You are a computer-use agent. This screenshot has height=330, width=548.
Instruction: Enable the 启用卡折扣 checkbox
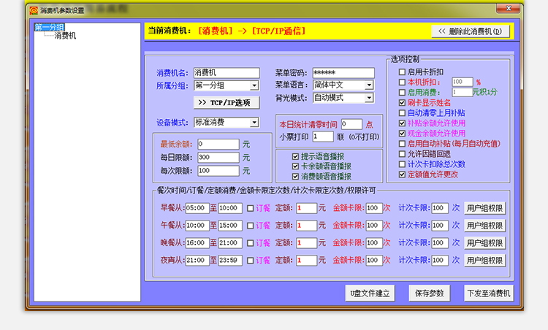402,72
